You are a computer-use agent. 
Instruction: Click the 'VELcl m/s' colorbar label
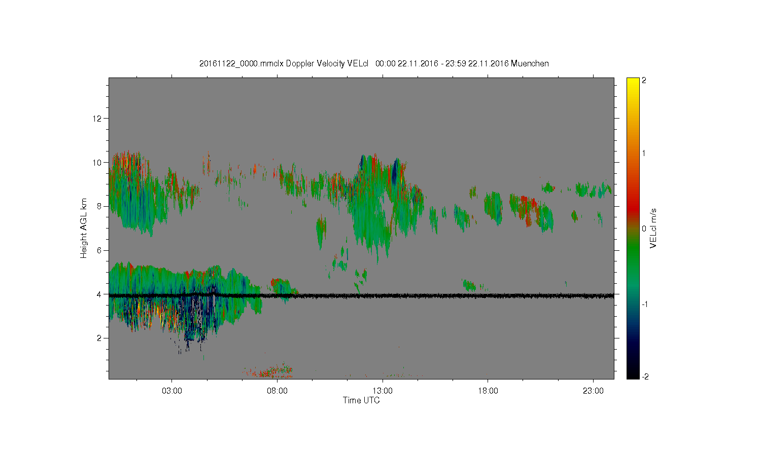click(653, 228)
